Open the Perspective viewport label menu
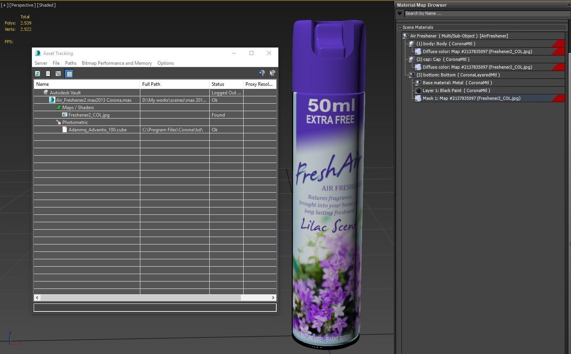Image resolution: width=571 pixels, height=354 pixels. (23, 5)
